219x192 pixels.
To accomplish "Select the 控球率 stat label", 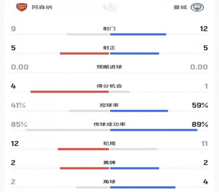I will tap(109, 105).
